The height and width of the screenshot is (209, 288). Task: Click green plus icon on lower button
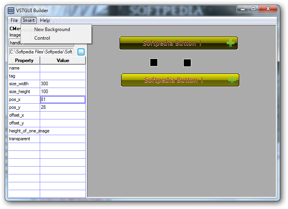tap(232, 80)
